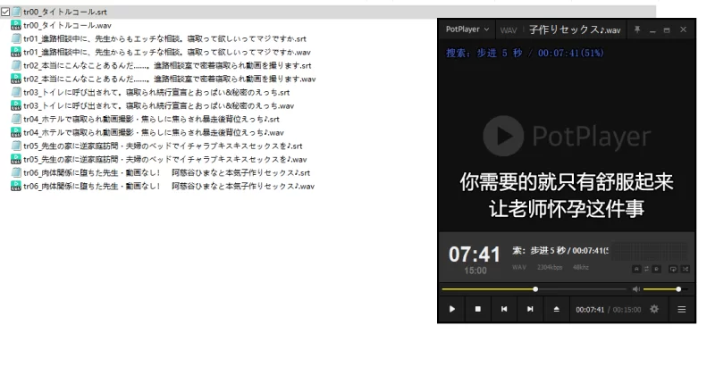Click the play button in PotPlayer
Viewport: 715px width, 367px height.
tap(452, 309)
